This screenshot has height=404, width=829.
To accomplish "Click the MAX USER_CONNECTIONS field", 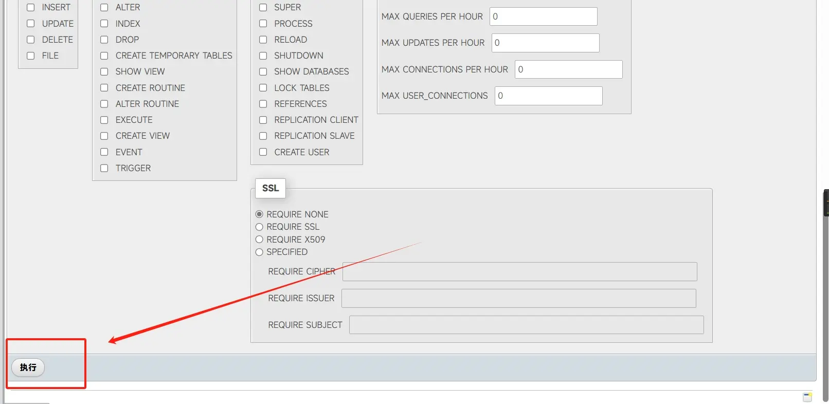I will [x=549, y=96].
